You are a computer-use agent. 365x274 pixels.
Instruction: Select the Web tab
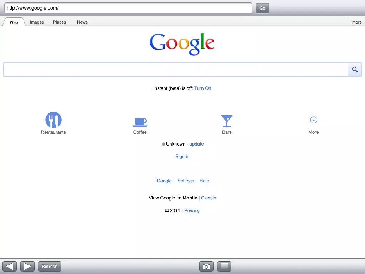pyautogui.click(x=14, y=22)
